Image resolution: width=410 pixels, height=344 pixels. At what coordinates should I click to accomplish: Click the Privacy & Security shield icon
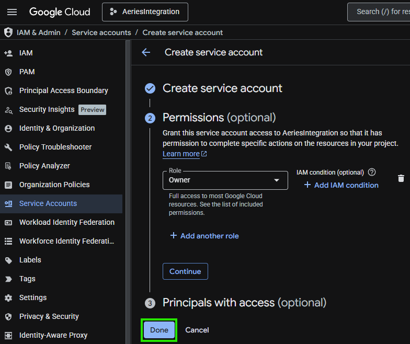click(8, 317)
